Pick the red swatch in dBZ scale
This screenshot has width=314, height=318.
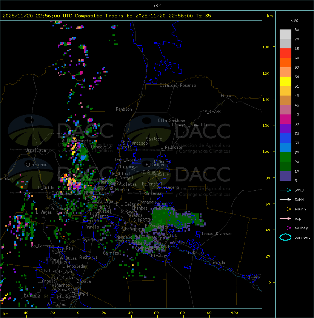[x=285, y=53]
